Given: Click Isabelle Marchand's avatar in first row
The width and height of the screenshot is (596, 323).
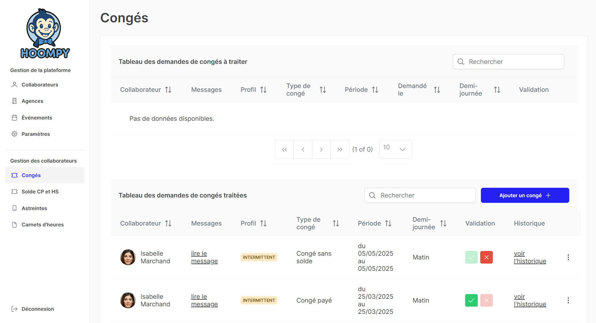Looking at the screenshot, I should click(128, 257).
